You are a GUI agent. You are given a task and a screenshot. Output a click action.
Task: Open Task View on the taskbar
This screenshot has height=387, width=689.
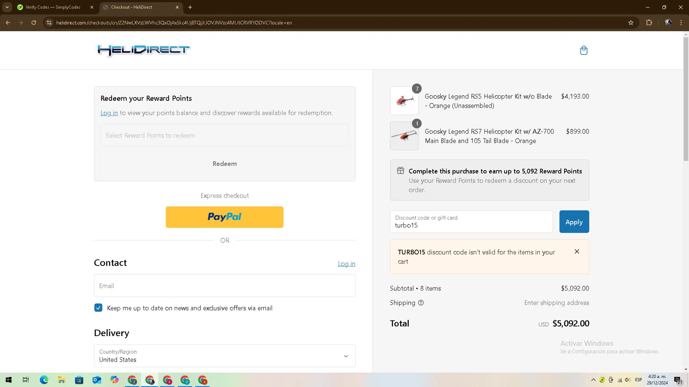[26, 380]
